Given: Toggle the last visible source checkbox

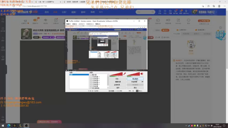Looking at the screenshot, I should click(x=91, y=88).
